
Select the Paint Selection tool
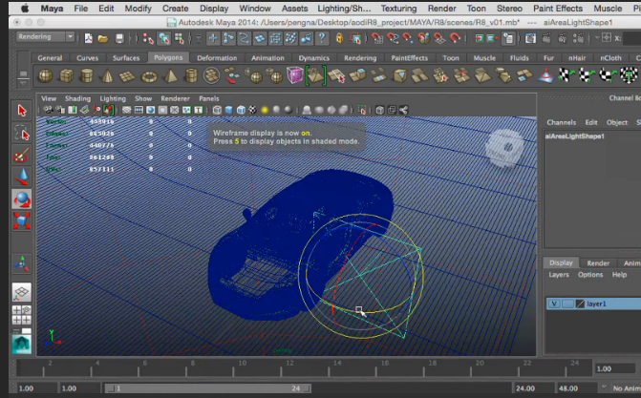tap(22, 156)
